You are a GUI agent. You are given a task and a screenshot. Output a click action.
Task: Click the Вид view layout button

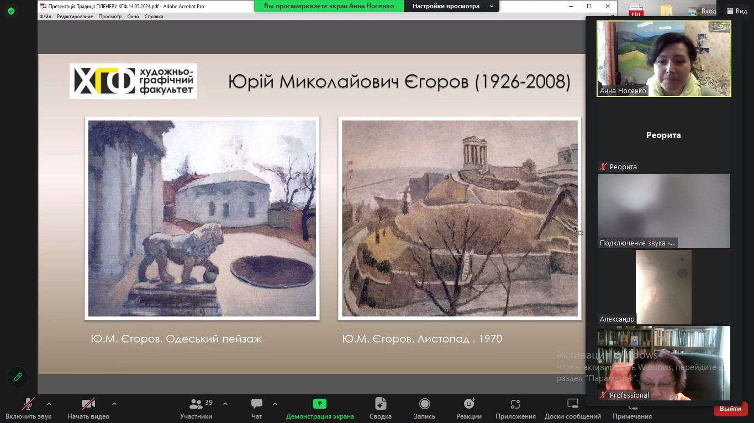[737, 11]
